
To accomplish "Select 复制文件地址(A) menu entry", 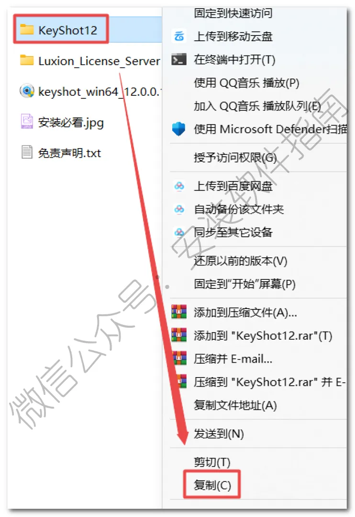I will (235, 405).
